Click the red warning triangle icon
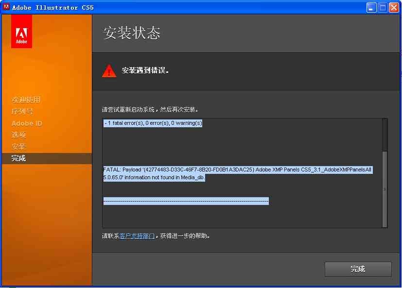The image size is (402, 288). (109, 71)
